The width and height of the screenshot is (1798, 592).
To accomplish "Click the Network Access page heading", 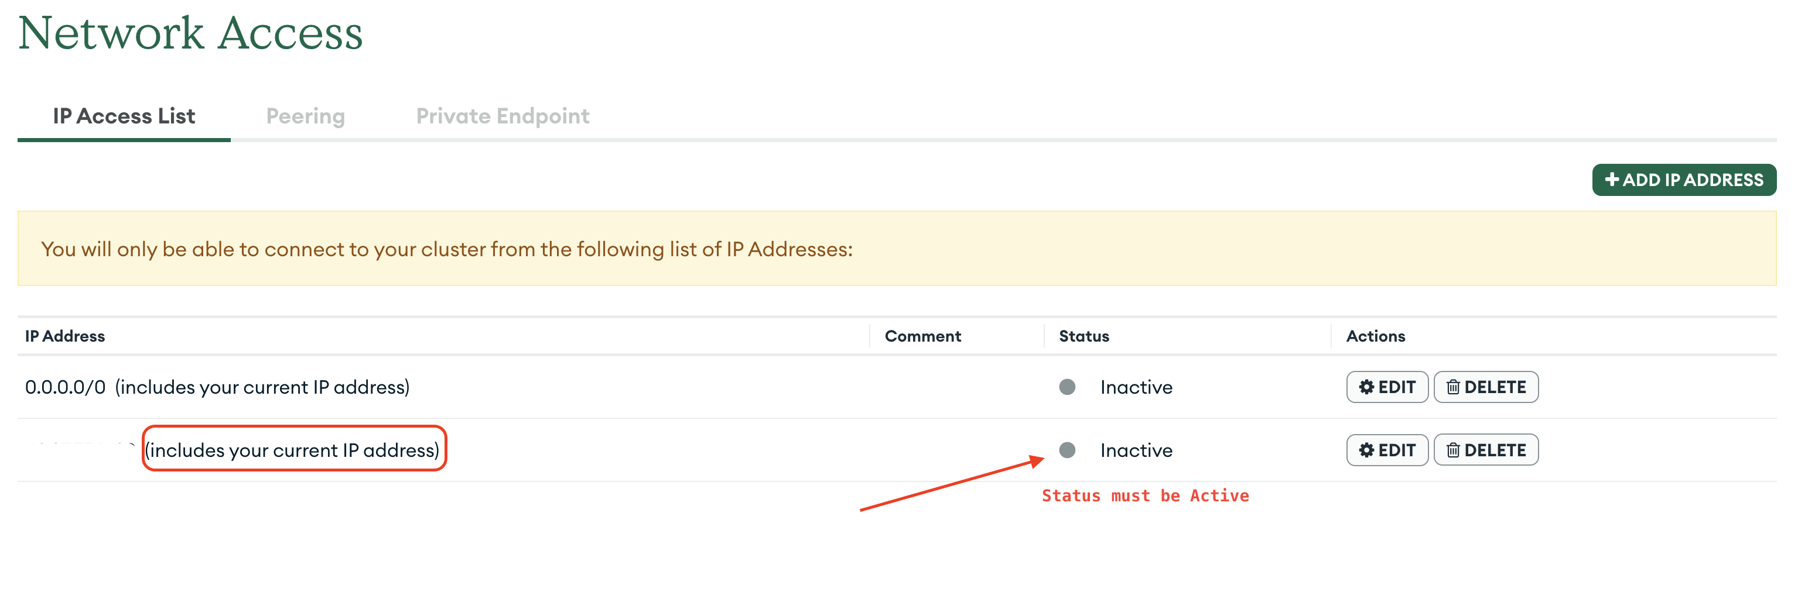I will [190, 33].
